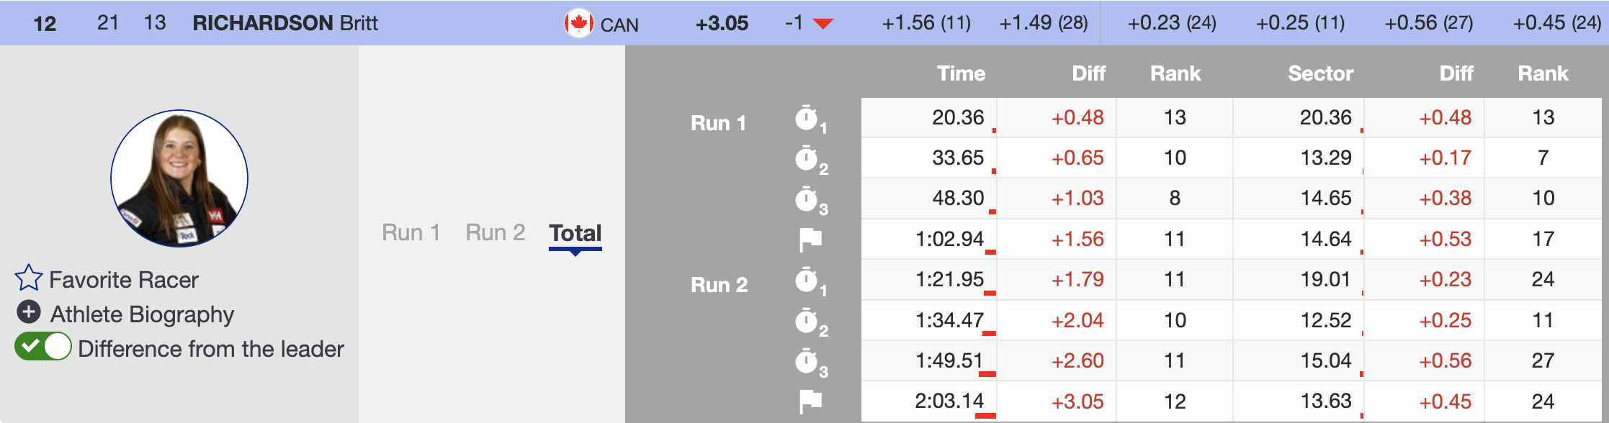Click the Total tab dropdown indicator
1609x423 pixels.
[x=575, y=253]
